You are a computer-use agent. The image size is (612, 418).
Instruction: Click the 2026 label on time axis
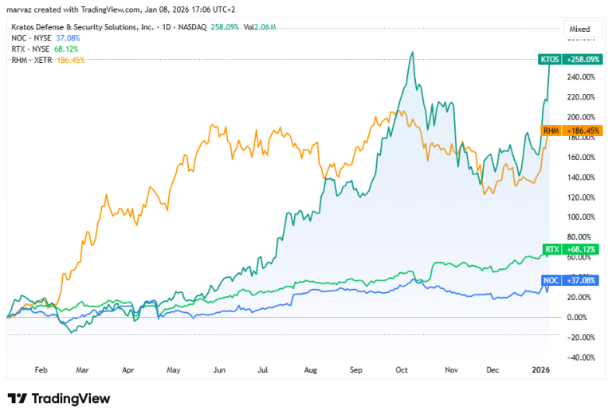540,369
